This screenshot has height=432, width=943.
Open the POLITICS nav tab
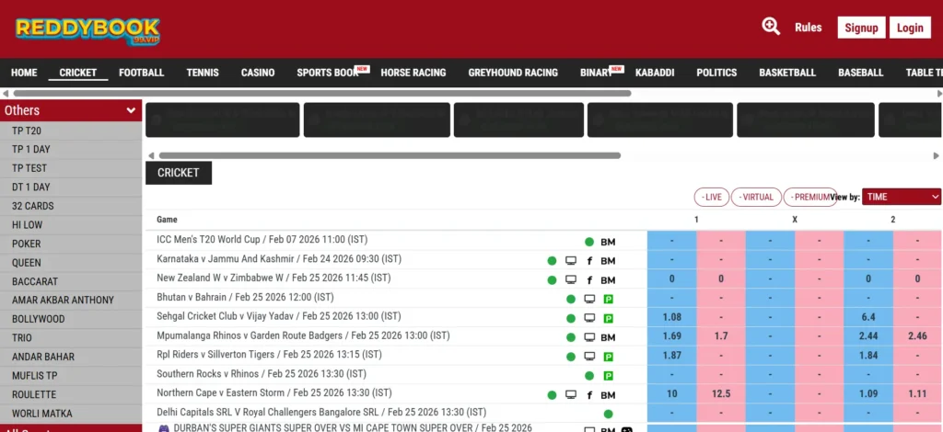click(x=716, y=73)
